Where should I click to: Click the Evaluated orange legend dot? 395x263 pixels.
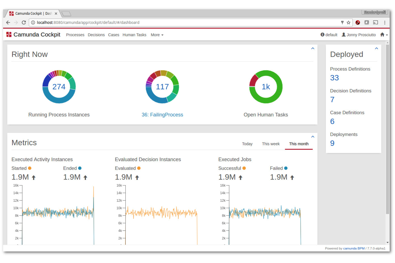139,168
